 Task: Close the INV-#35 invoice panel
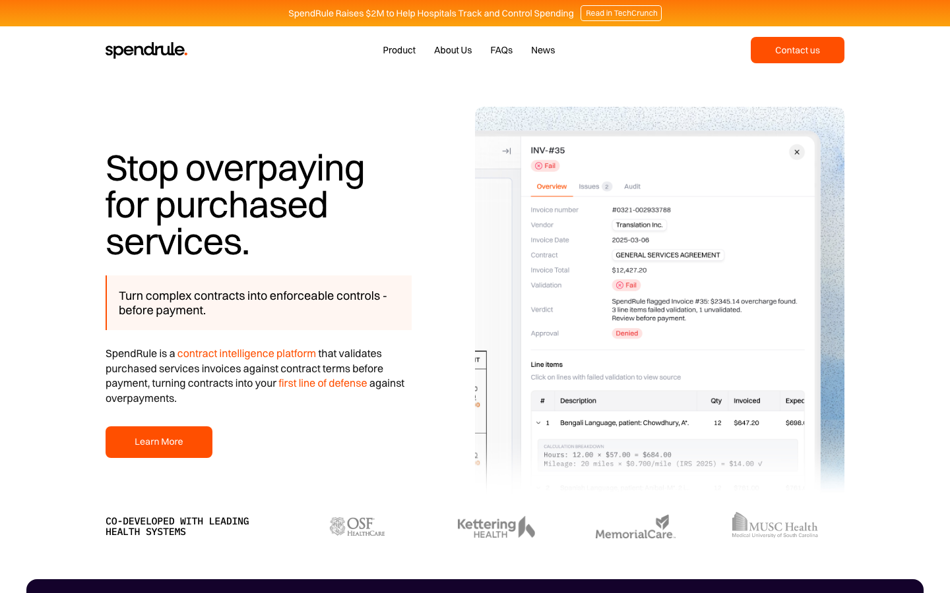pos(797,152)
